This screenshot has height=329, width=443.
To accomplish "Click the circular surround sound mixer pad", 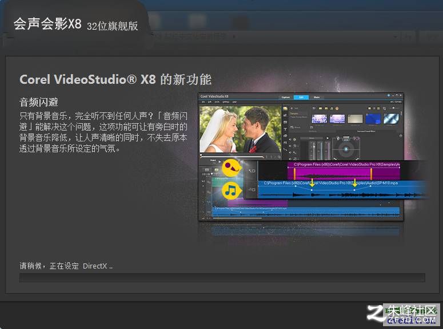I will pos(346,149).
